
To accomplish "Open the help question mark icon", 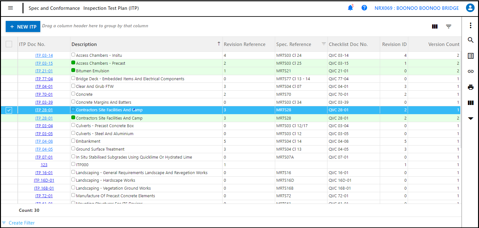I will [364, 8].
